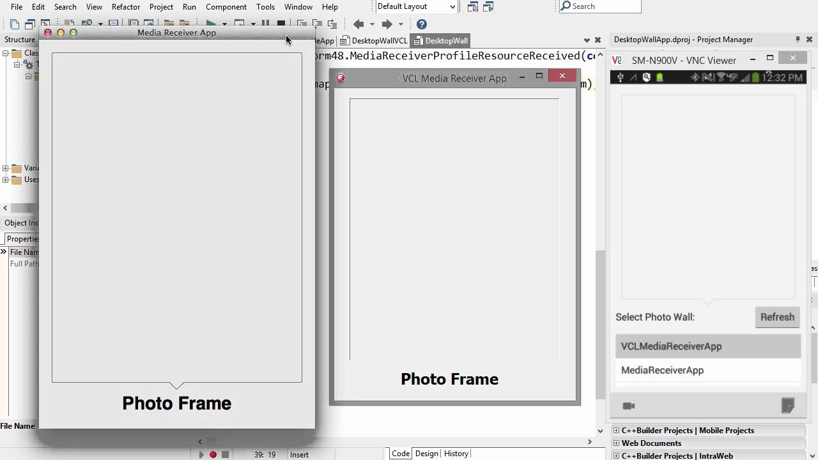Expand the Uses folder in Structure tree
This screenshot has height=460, width=818.
6,180
